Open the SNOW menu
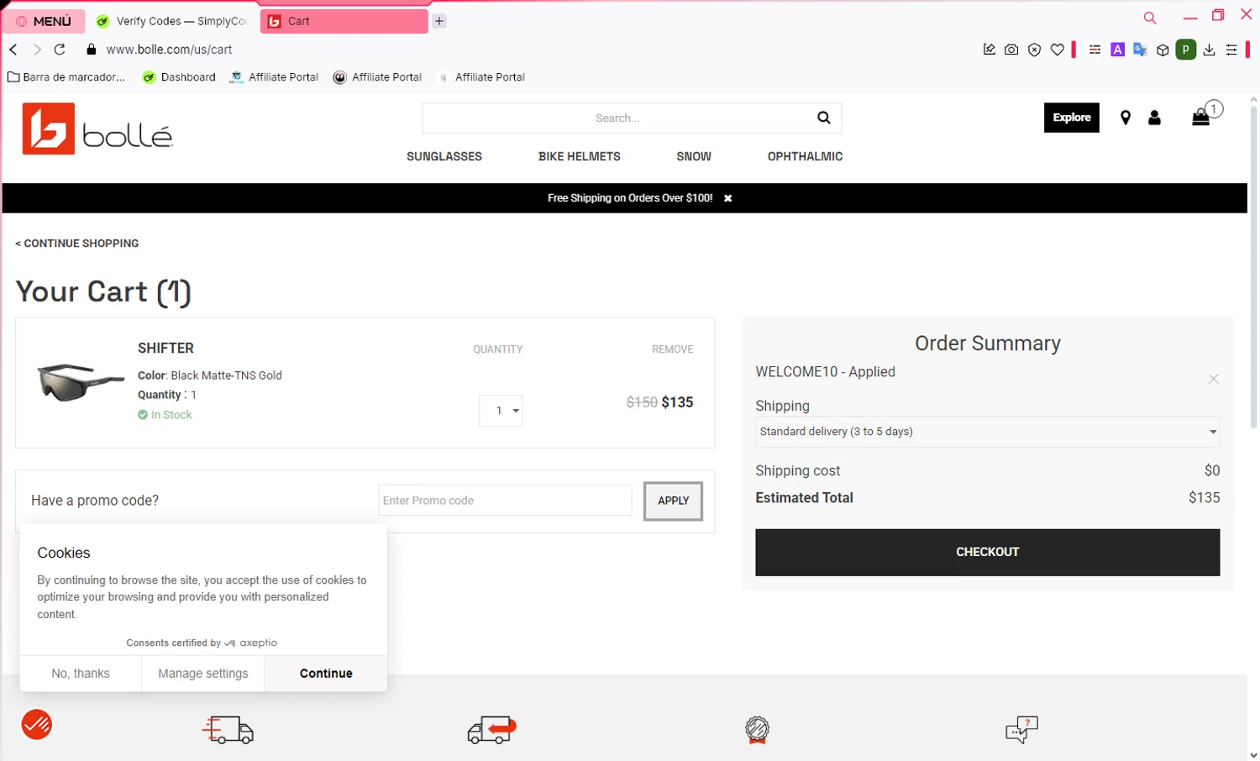The image size is (1260, 761). coord(694,156)
